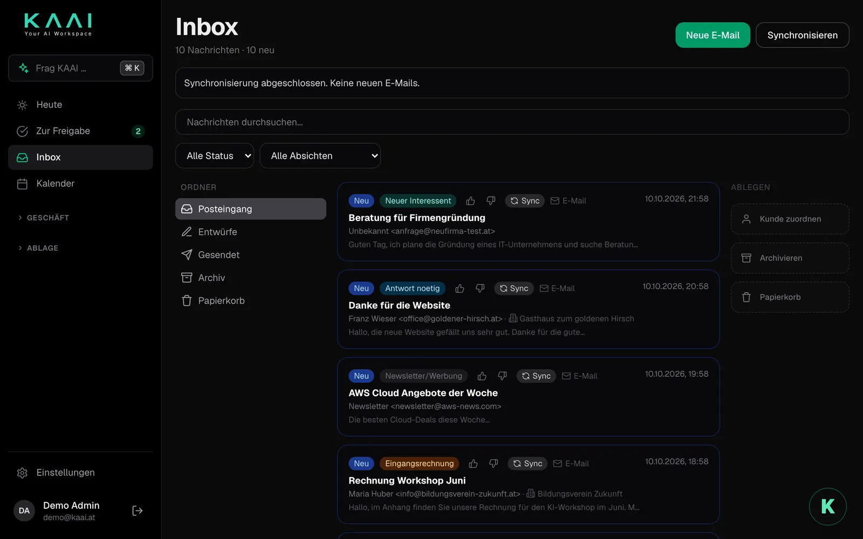This screenshot has width=863, height=539.
Task: Open Einstellungen
Action: click(80, 473)
